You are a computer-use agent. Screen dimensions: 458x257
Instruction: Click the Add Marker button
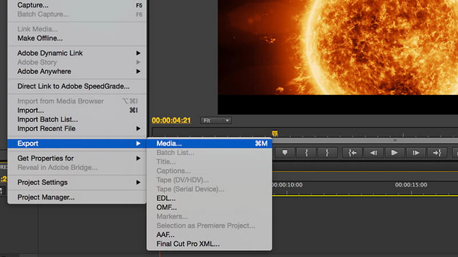[285, 152]
